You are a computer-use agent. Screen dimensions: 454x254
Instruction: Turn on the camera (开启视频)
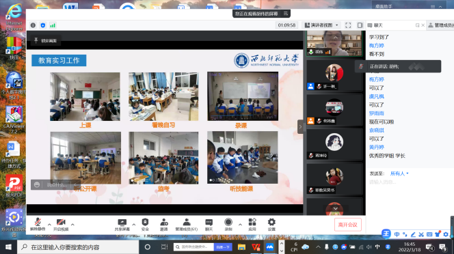click(61, 225)
